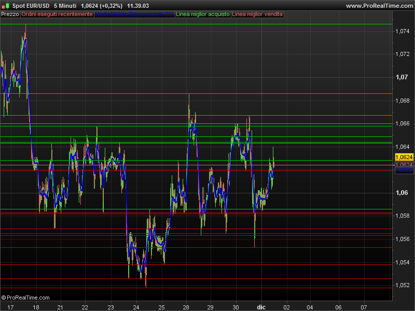This screenshot has height=311, width=415.
Task: Click the 1,072 price axis label
Action: [403, 54]
